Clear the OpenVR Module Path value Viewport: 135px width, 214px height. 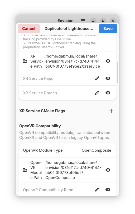108,170
